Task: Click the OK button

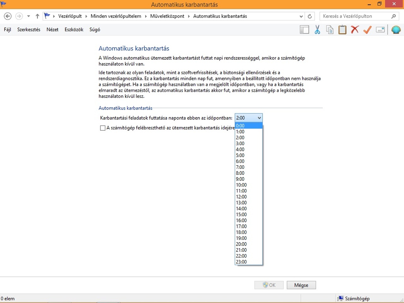Action: click(269, 285)
